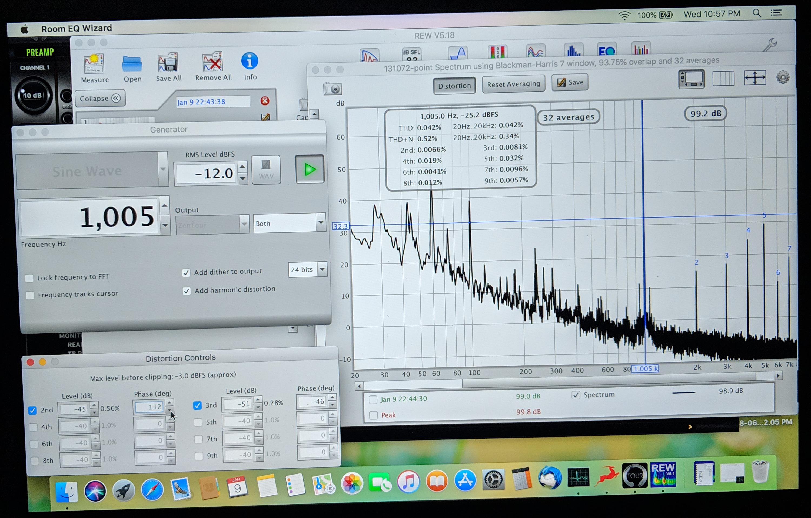Image resolution: width=811 pixels, height=518 pixels.
Task: Start the generator with the green play button
Action: point(310,169)
